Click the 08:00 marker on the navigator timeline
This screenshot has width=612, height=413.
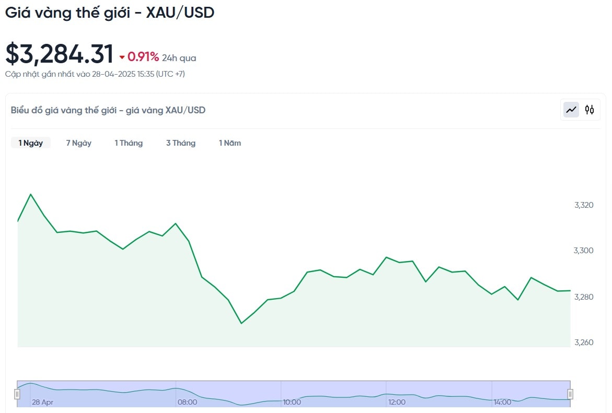[x=187, y=402]
